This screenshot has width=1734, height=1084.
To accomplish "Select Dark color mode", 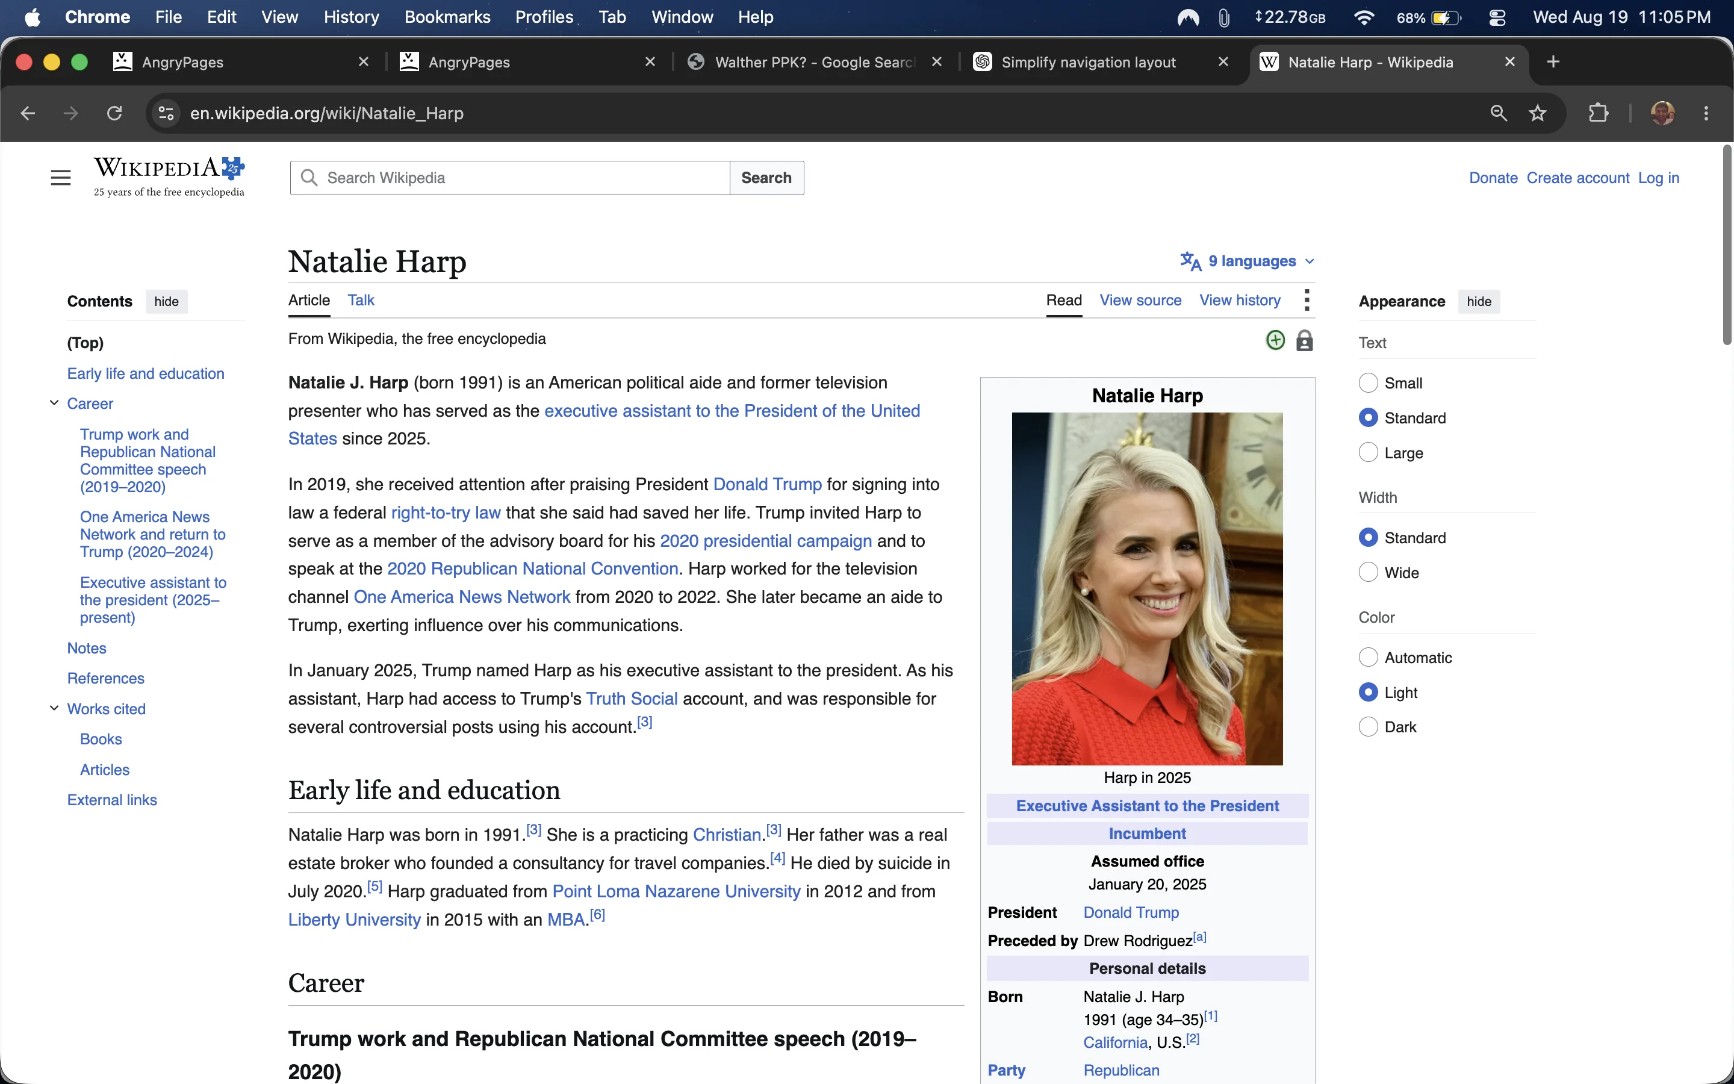I will tap(1368, 726).
